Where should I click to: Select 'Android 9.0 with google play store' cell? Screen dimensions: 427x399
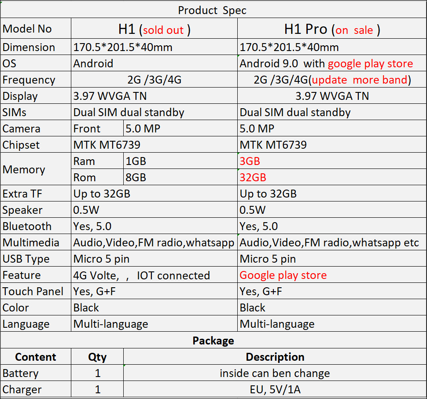click(332, 63)
